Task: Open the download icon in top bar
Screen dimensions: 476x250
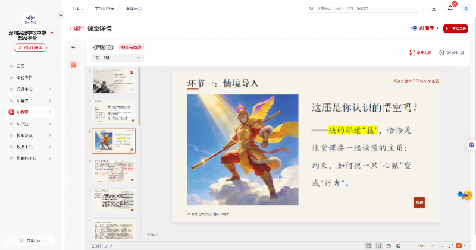Action: coord(434,8)
